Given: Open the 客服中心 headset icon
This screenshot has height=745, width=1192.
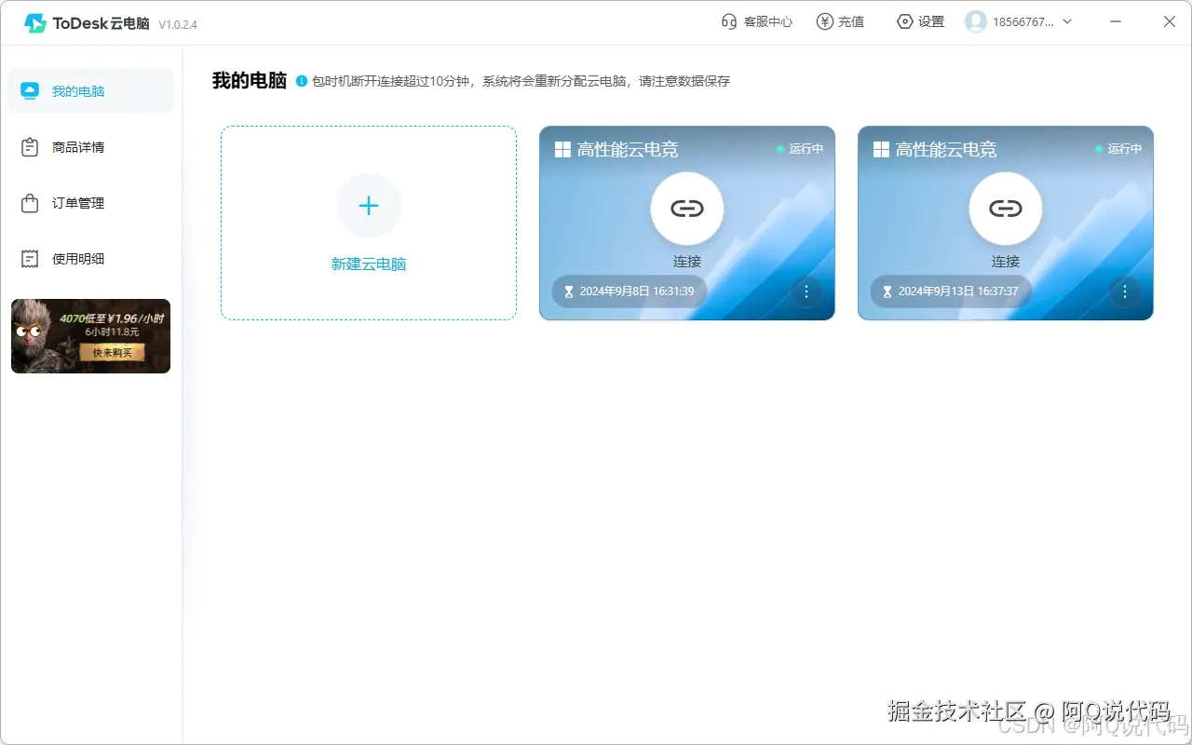Looking at the screenshot, I should click(x=729, y=20).
